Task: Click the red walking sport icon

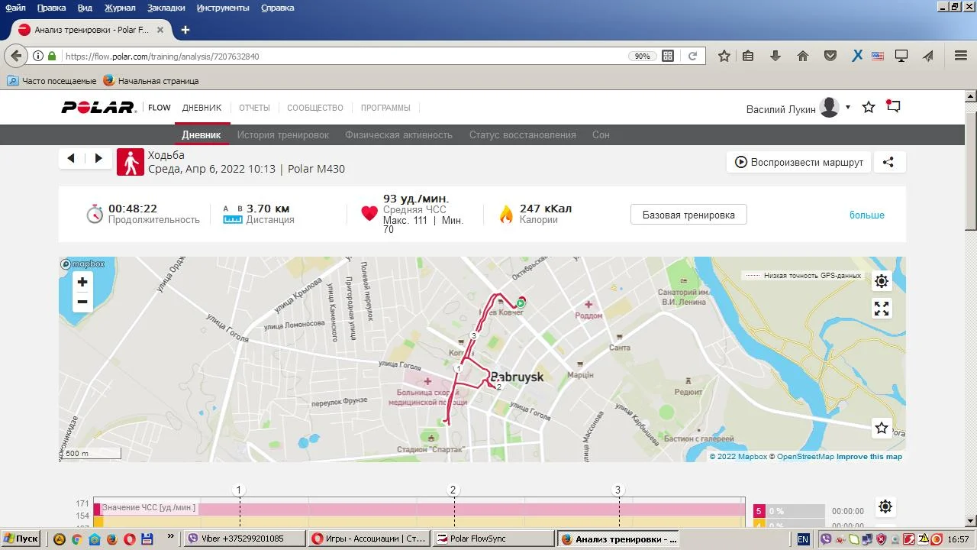Action: 131,162
